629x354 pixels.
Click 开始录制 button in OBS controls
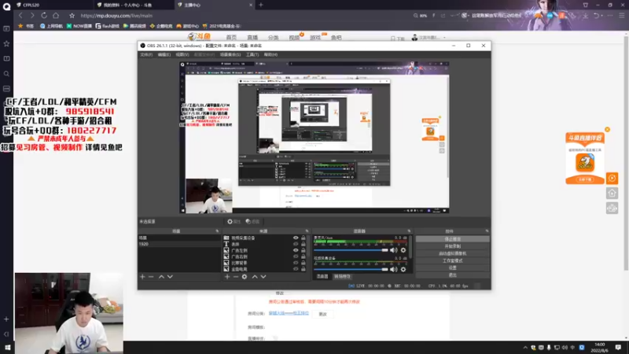453,246
